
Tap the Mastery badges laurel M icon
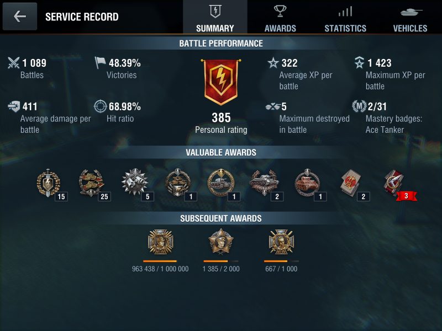click(x=359, y=106)
